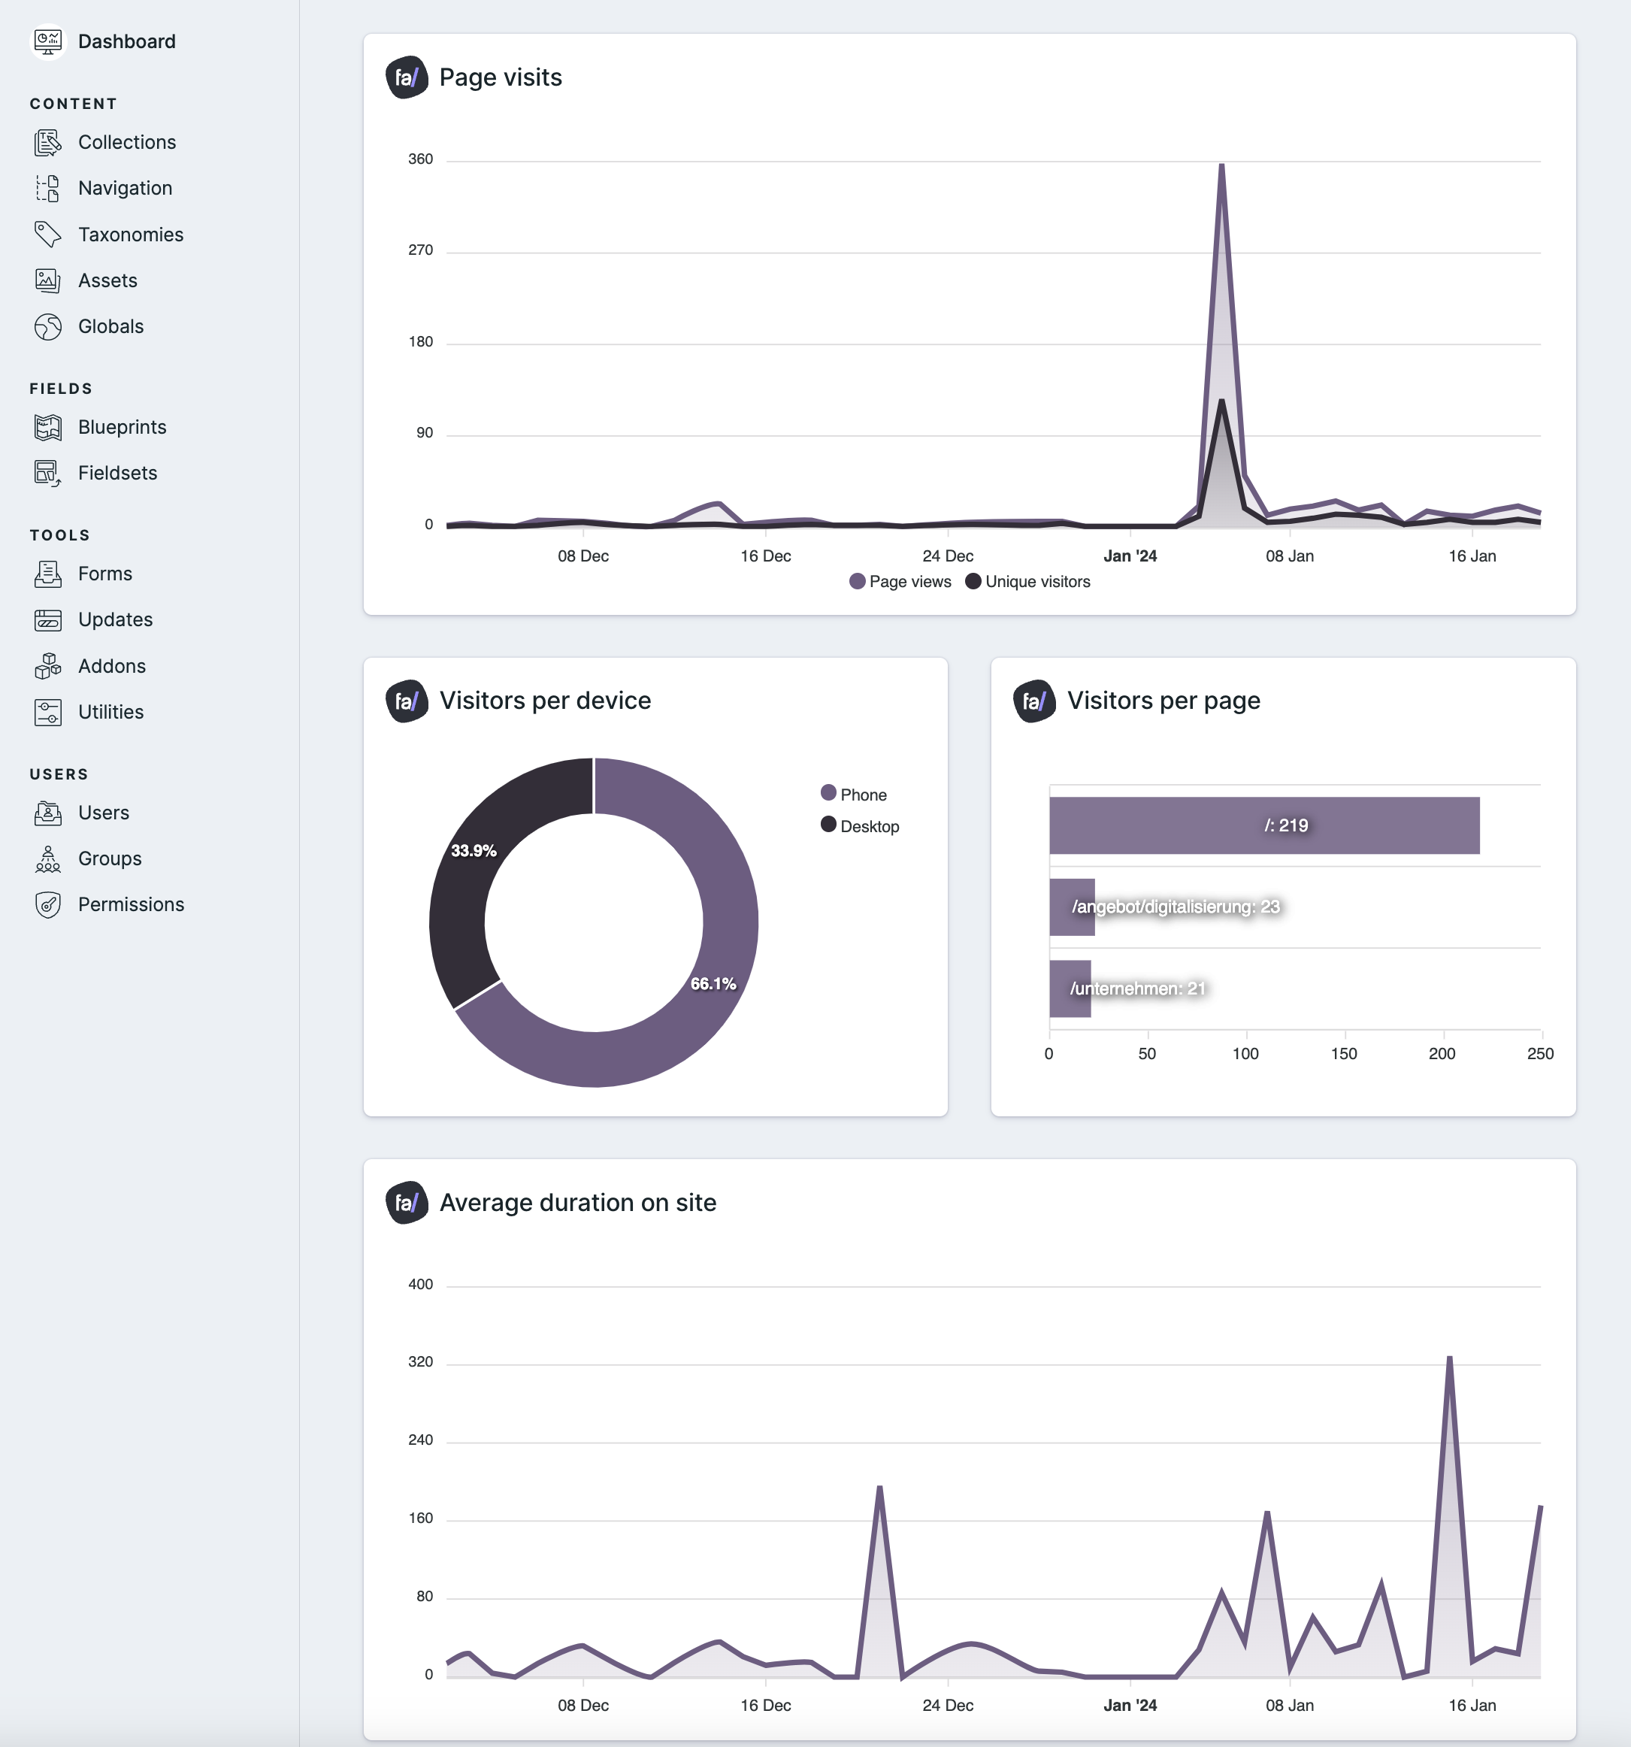1631x1747 pixels.
Task: Expand the Fieldsets under Fields
Action: 120,472
